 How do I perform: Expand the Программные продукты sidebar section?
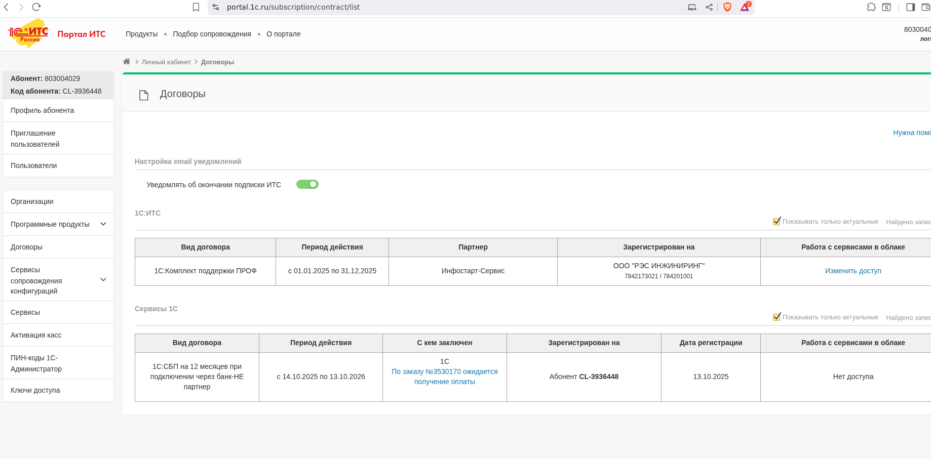click(x=103, y=224)
